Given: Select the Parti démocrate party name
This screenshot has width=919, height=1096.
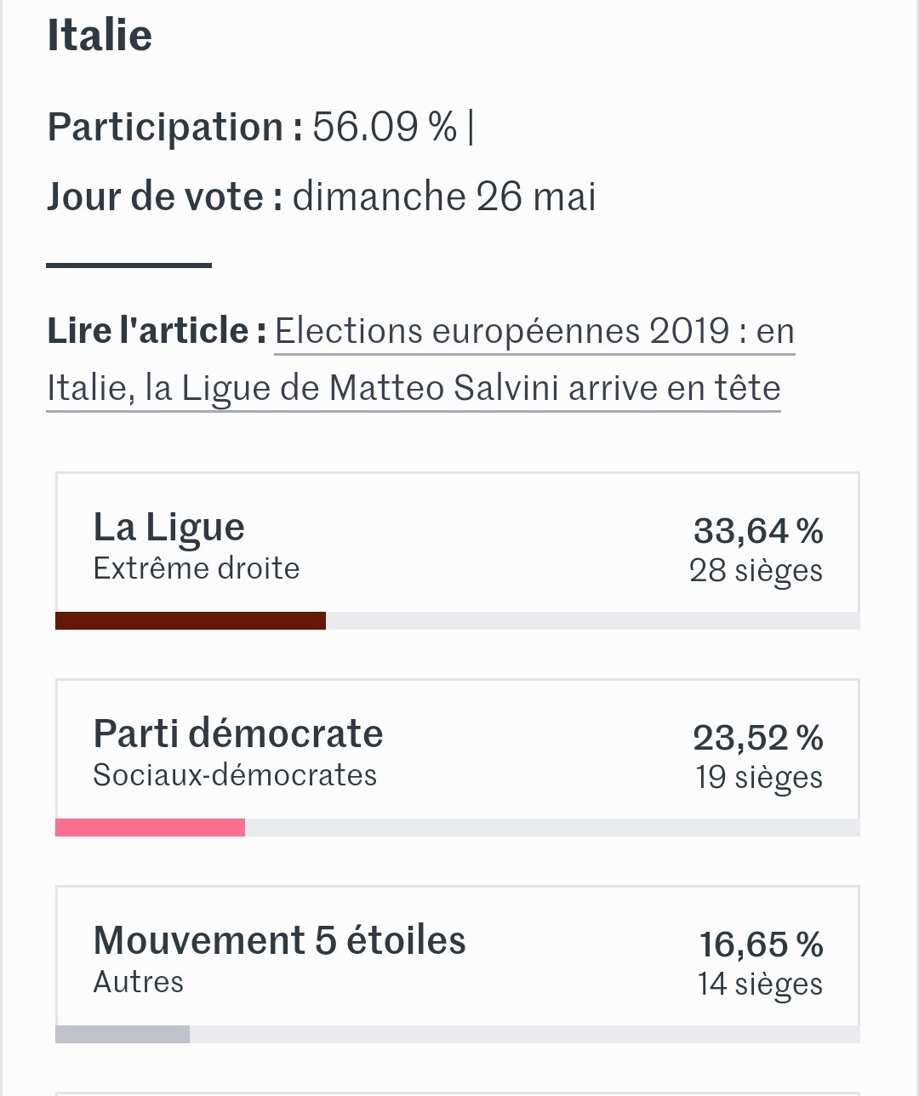Looking at the screenshot, I should (237, 734).
